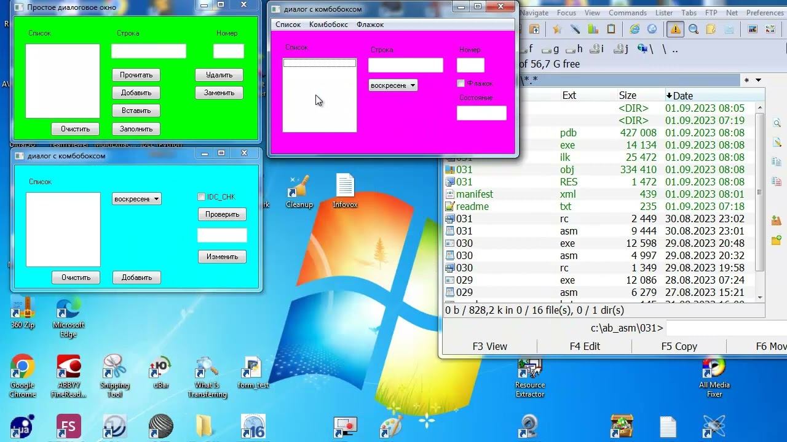This screenshot has height=442, width=787.
Task: Open the Snipping Tool desktop shortcut
Action: 114,376
